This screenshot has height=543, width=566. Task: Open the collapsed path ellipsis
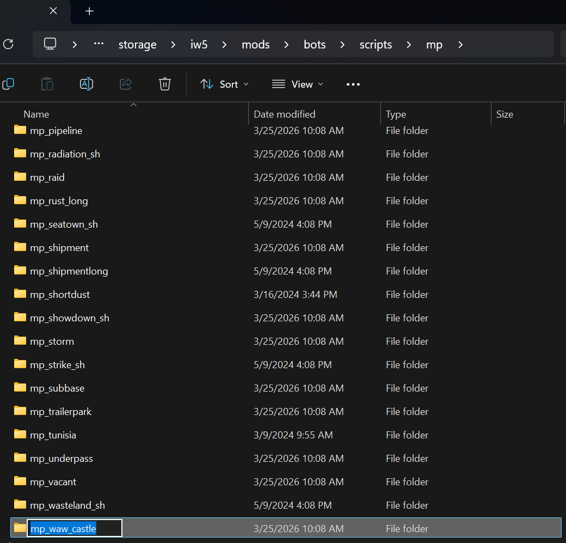(99, 44)
